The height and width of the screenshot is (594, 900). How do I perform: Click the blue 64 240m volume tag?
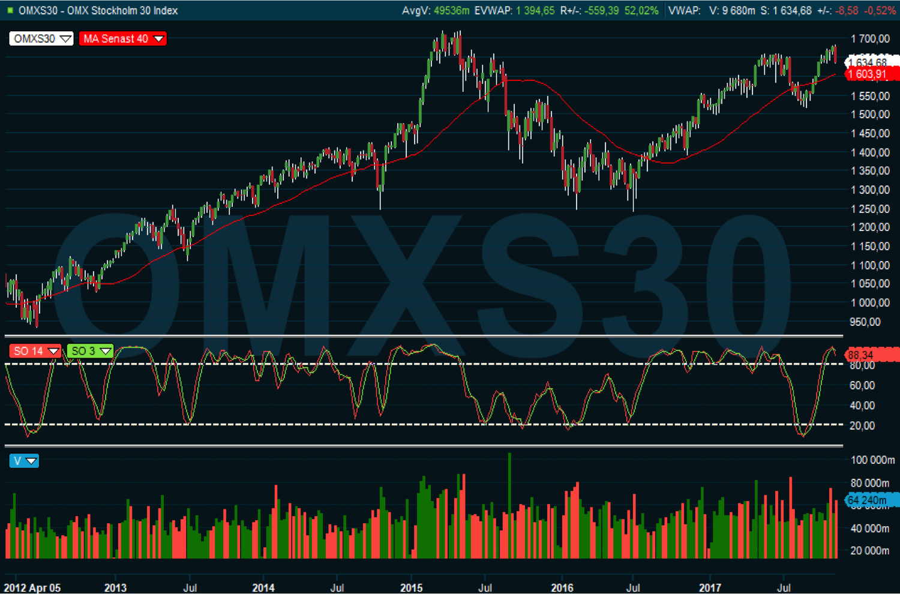click(871, 500)
